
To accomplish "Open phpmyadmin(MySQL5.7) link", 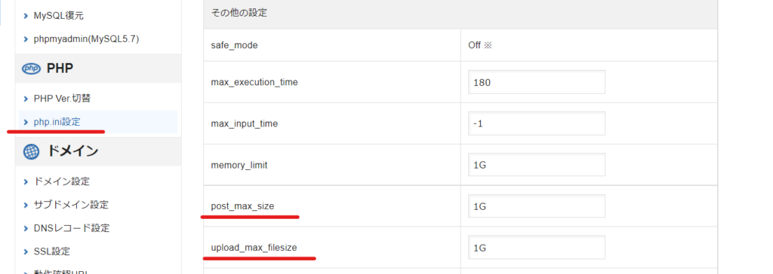I will pyautogui.click(x=86, y=39).
